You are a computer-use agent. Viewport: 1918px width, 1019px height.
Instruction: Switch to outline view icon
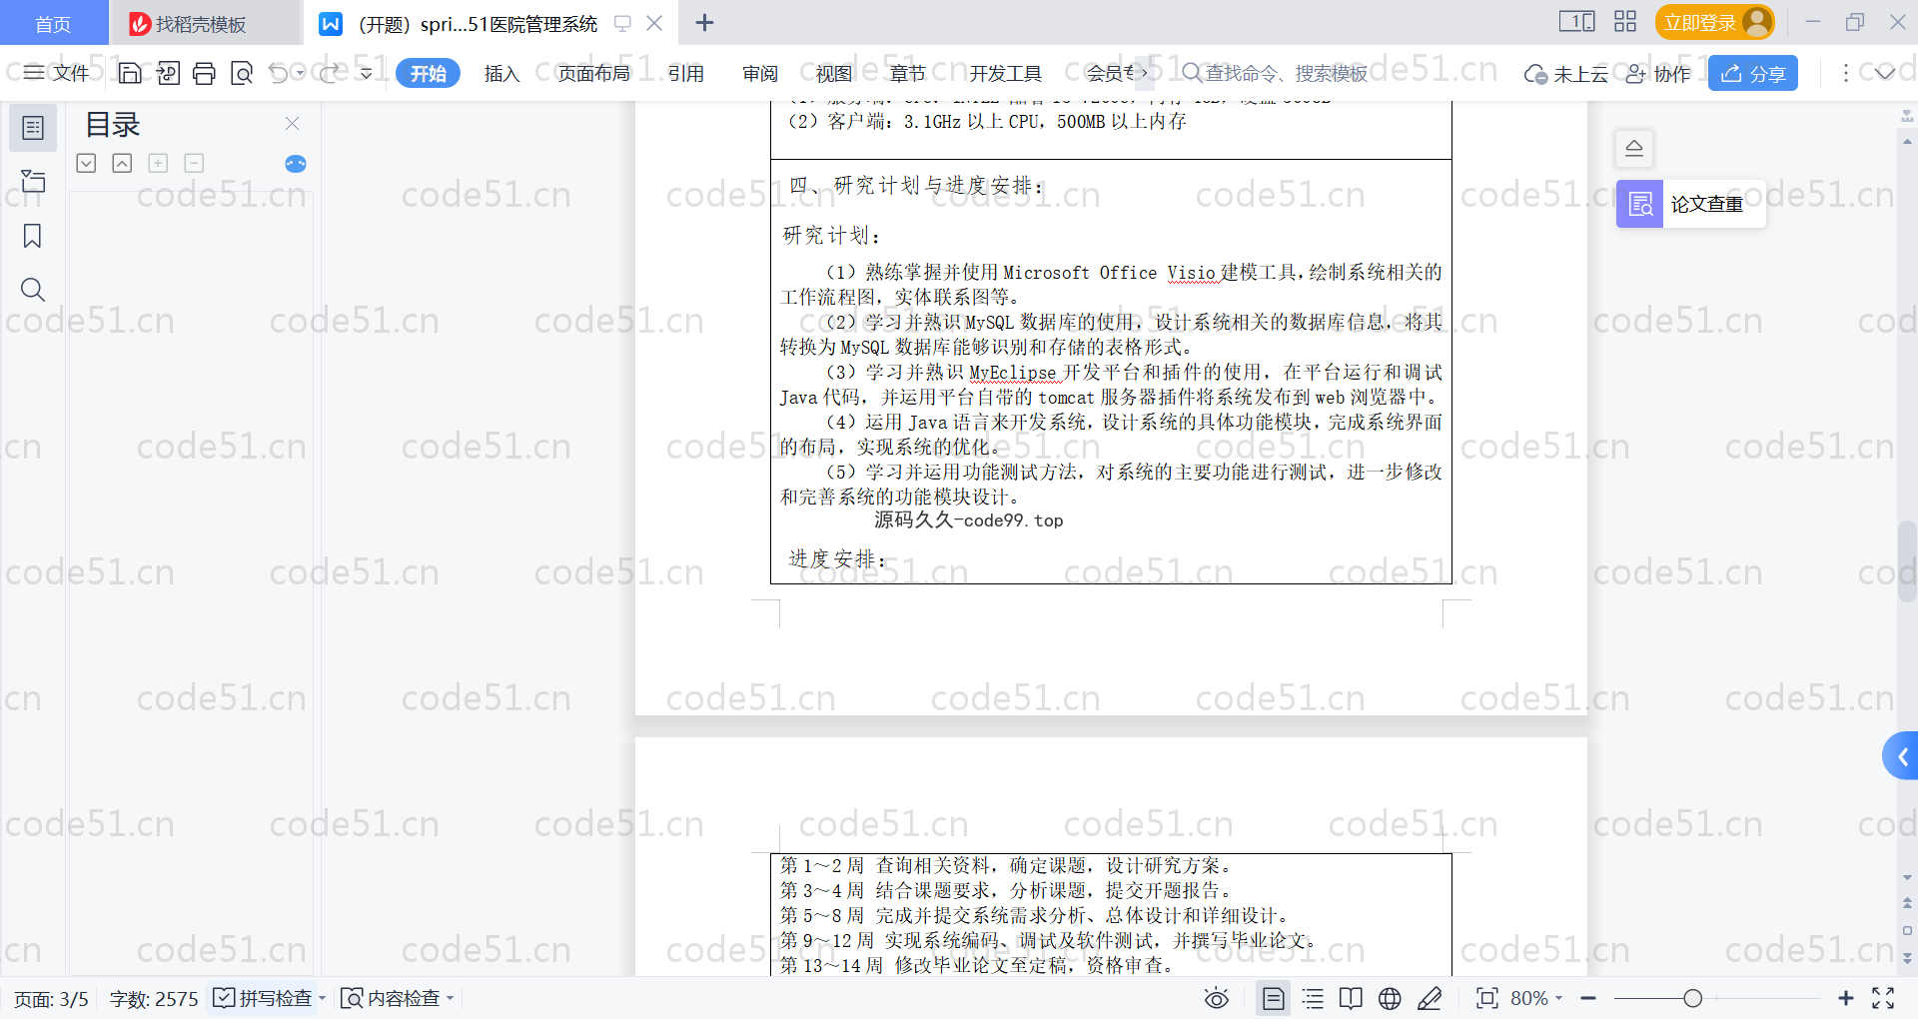[1313, 998]
